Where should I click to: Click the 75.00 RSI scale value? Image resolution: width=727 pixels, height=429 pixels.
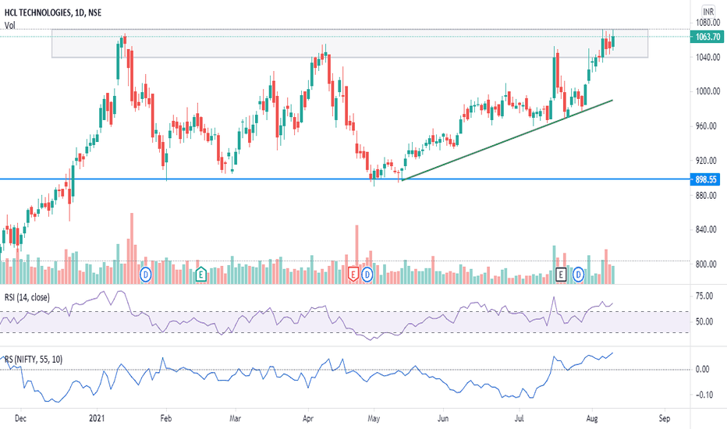[x=704, y=296]
